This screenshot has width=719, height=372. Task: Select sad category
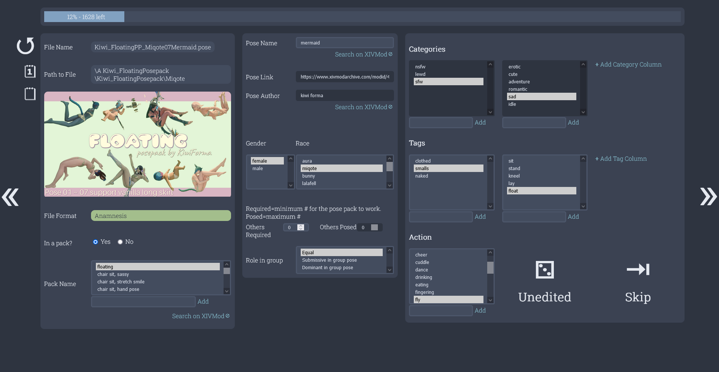tap(541, 96)
